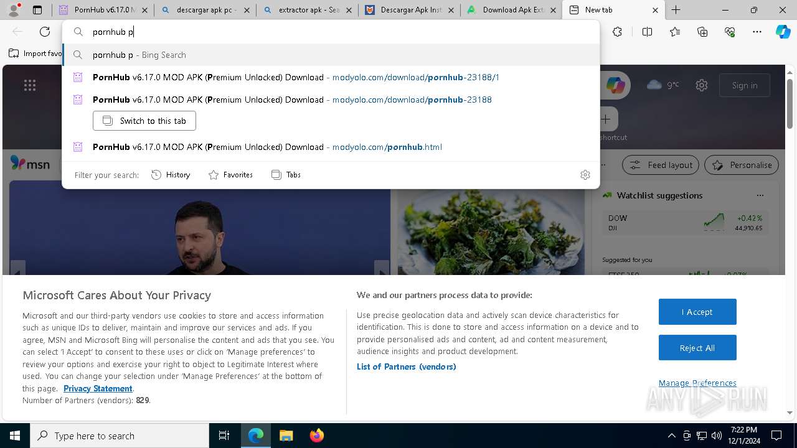
Task: Switch to descargar apk pc tab
Action: pyautogui.click(x=205, y=10)
